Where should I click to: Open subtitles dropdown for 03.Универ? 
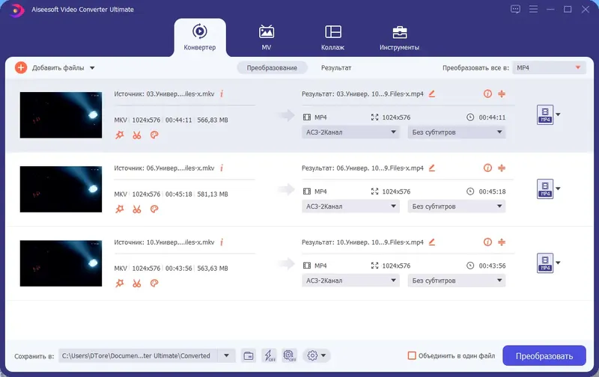pos(457,132)
